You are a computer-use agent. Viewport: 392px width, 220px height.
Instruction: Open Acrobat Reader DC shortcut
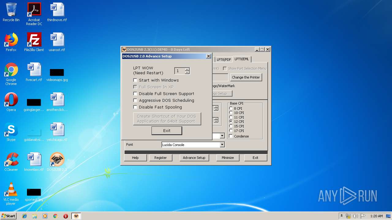(x=34, y=14)
